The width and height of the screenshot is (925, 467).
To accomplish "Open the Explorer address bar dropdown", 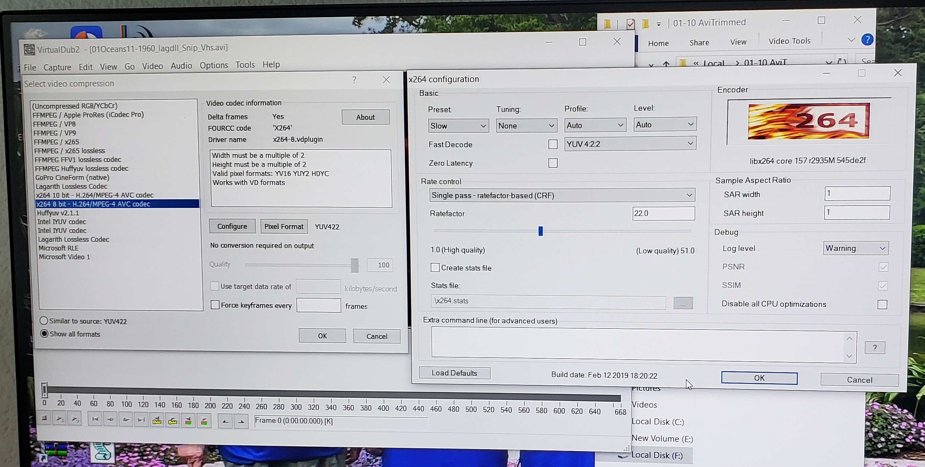I will coord(829,63).
